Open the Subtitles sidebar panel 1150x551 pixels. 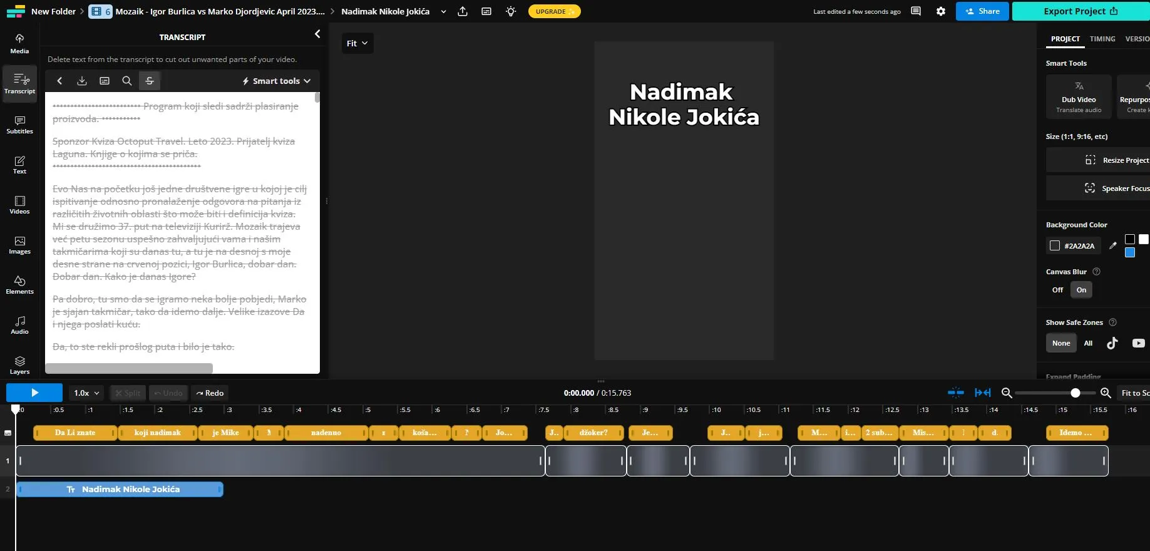[x=19, y=125]
